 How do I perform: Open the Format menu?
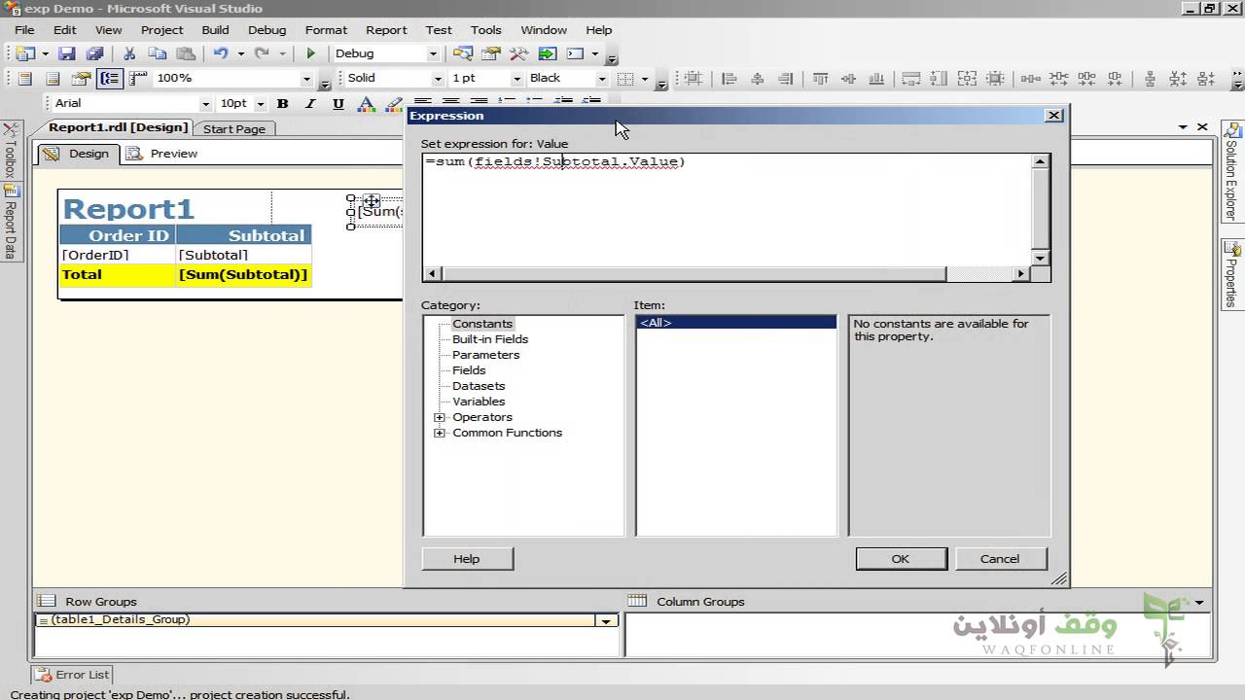pyautogui.click(x=326, y=30)
